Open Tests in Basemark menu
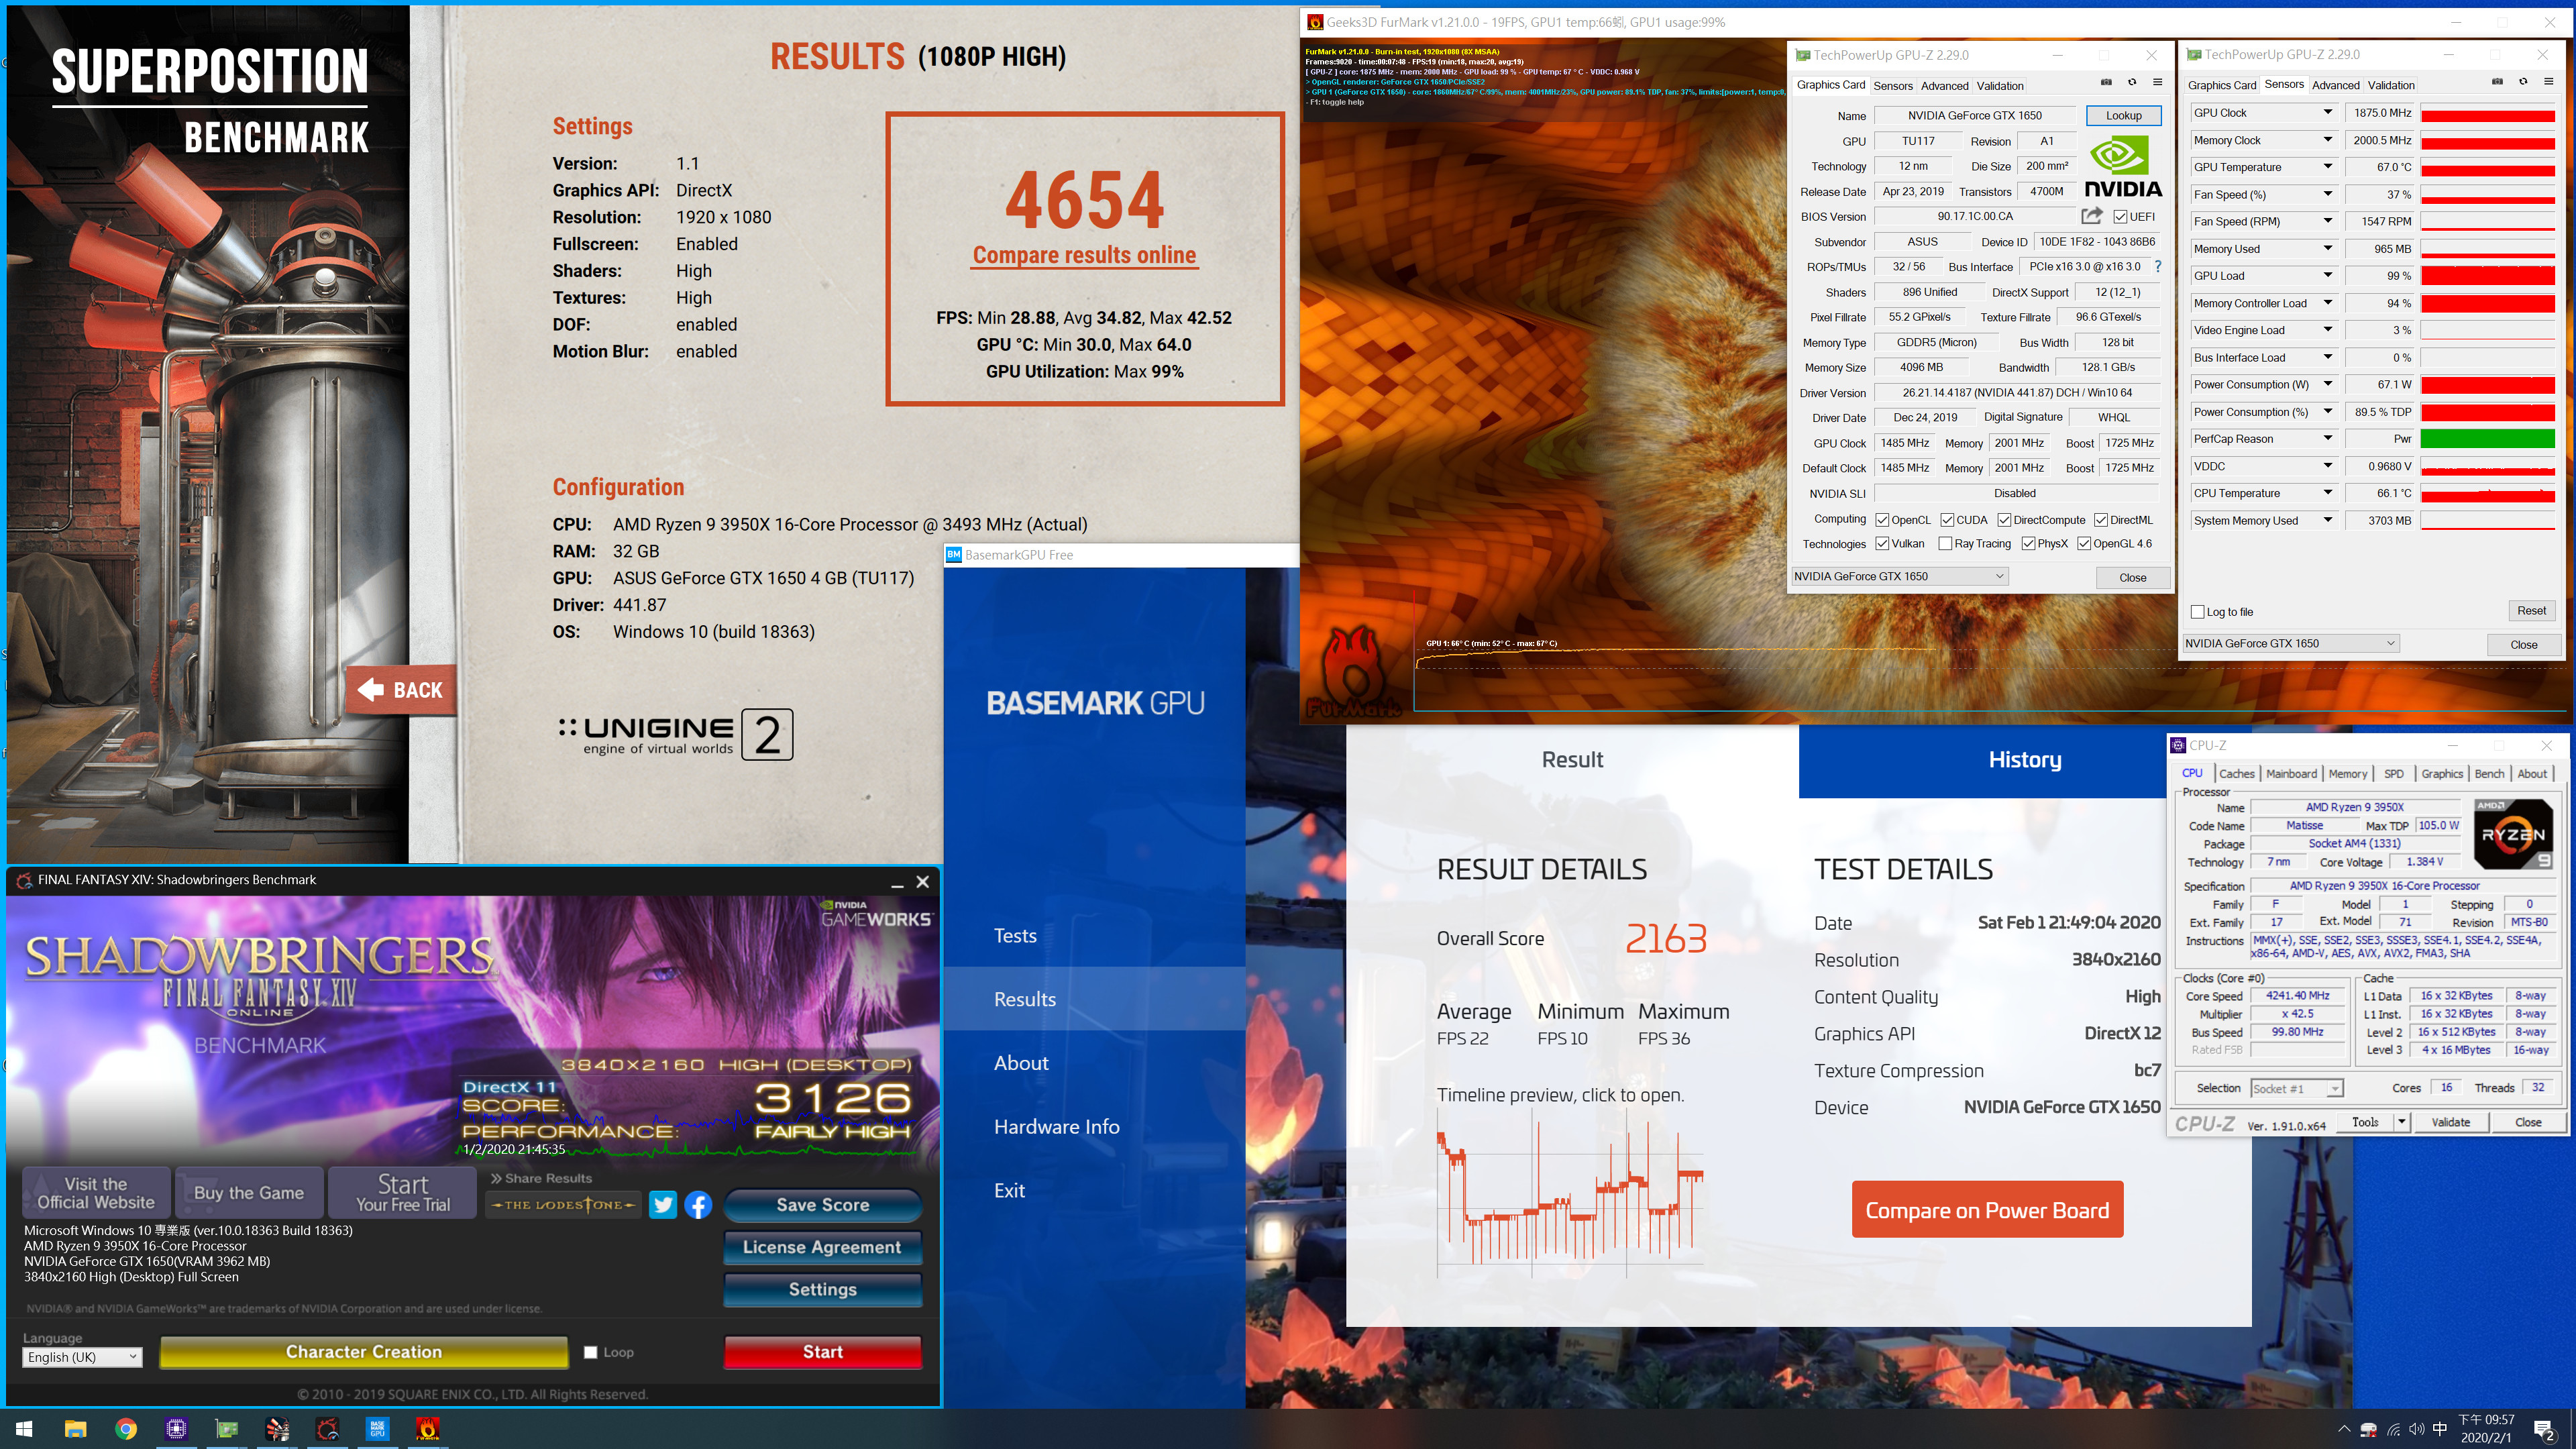Screen dimensions: 2576x1449 coord(1014,936)
